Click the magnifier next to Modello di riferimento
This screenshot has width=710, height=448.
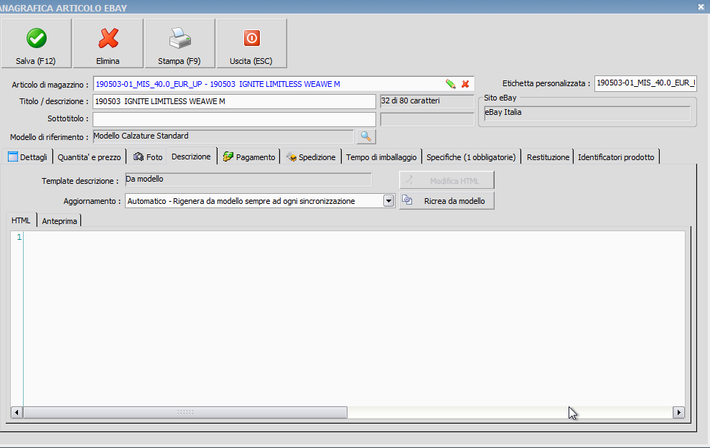click(x=366, y=136)
